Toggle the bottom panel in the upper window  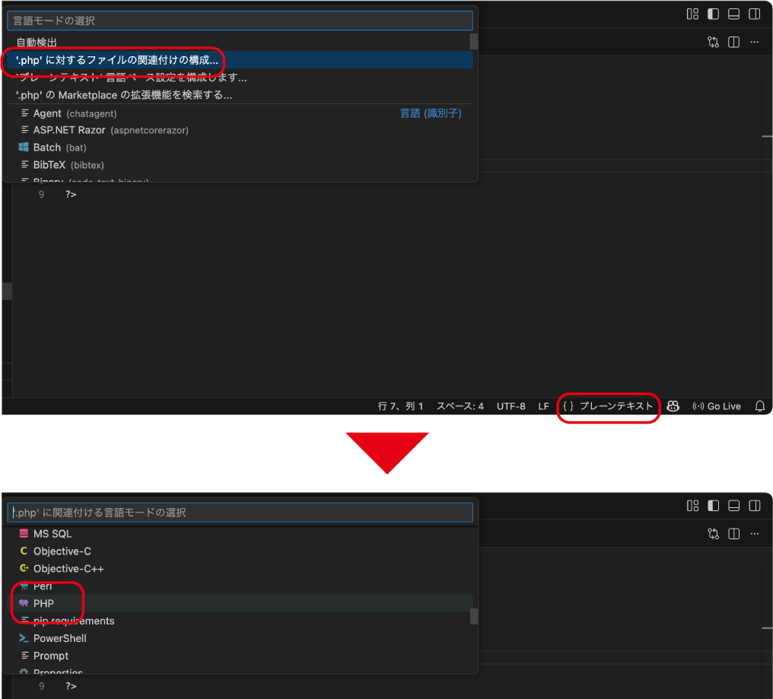click(733, 14)
